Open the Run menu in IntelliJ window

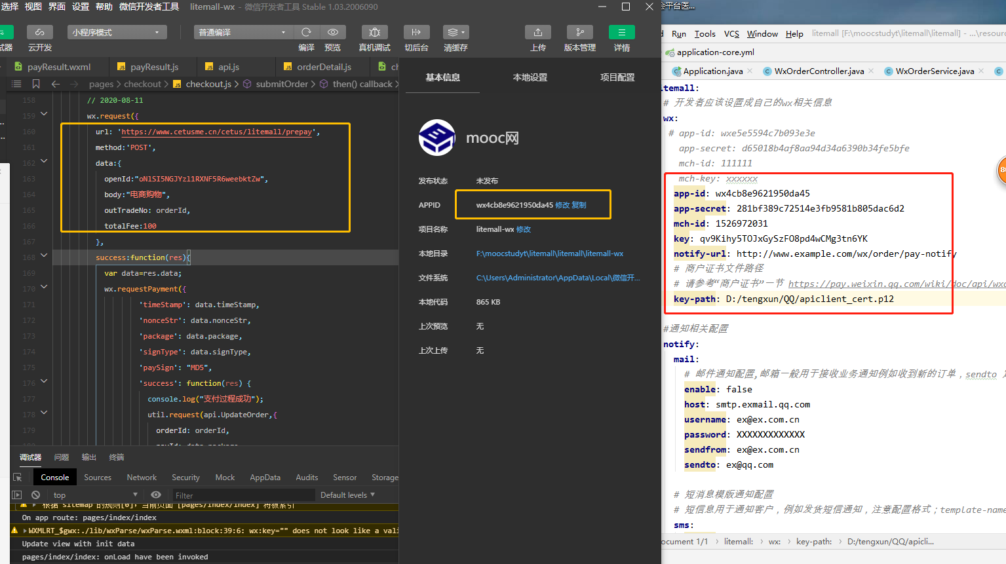(679, 33)
